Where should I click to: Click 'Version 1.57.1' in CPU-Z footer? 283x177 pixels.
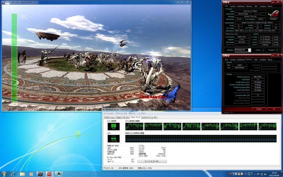coord(229,113)
